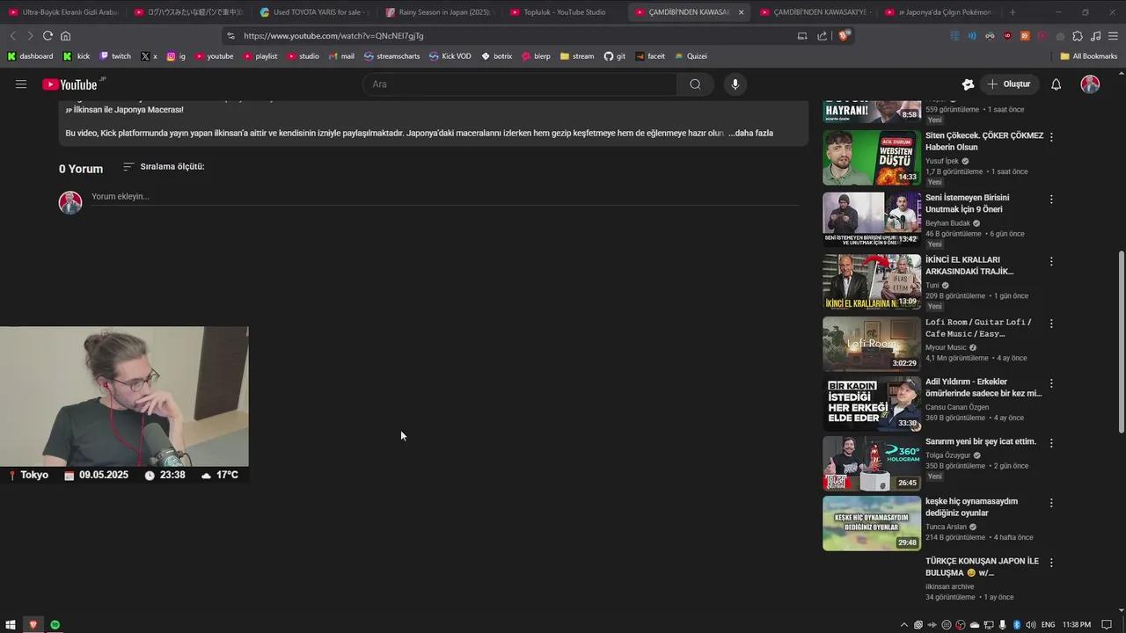Image resolution: width=1126 pixels, height=633 pixels.
Task: Open the browser extensions puzzle icon
Action: 1078,36
